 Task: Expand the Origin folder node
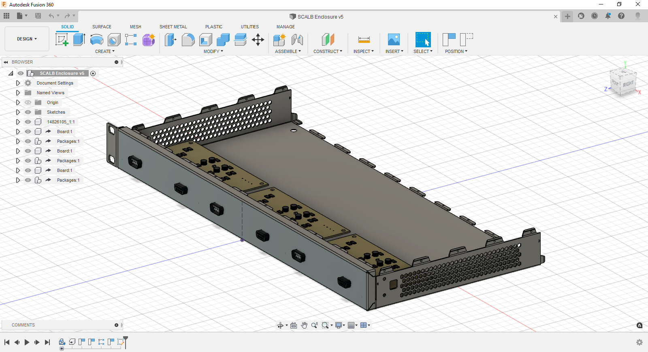pyautogui.click(x=18, y=102)
